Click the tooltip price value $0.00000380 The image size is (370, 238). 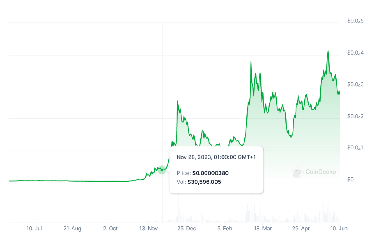tap(210, 173)
